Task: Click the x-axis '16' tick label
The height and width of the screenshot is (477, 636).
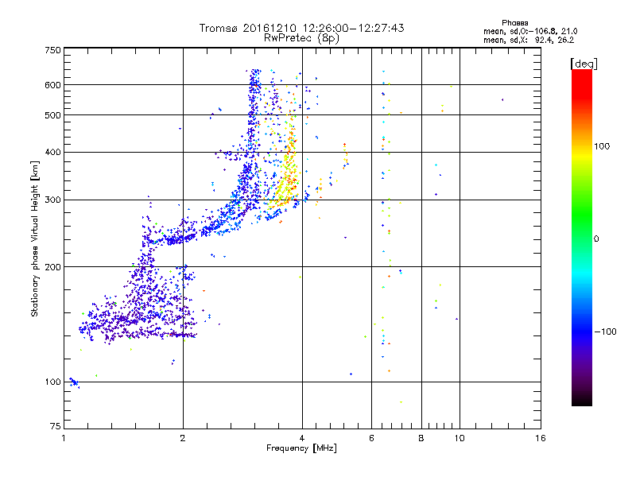Action: coord(541,438)
